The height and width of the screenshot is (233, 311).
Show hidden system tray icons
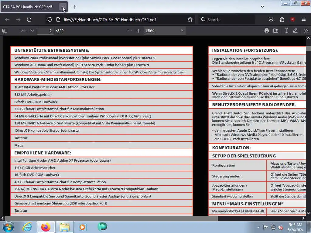(258, 227)
